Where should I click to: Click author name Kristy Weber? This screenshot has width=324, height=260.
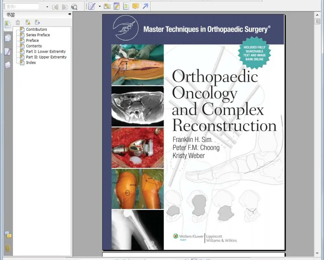click(189, 156)
